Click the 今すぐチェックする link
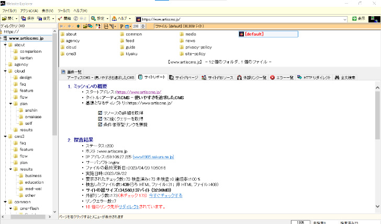Image resolution: width=381 pixels, height=224 pixels. [165, 195]
